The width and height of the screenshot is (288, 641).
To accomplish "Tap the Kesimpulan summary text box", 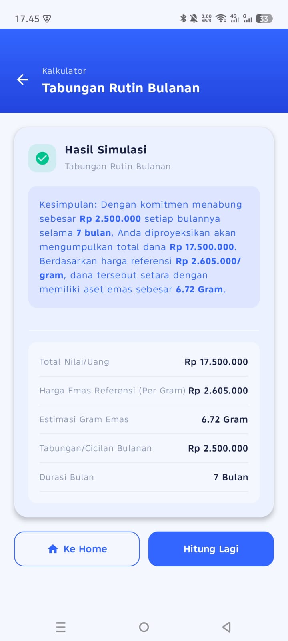I will [144, 247].
